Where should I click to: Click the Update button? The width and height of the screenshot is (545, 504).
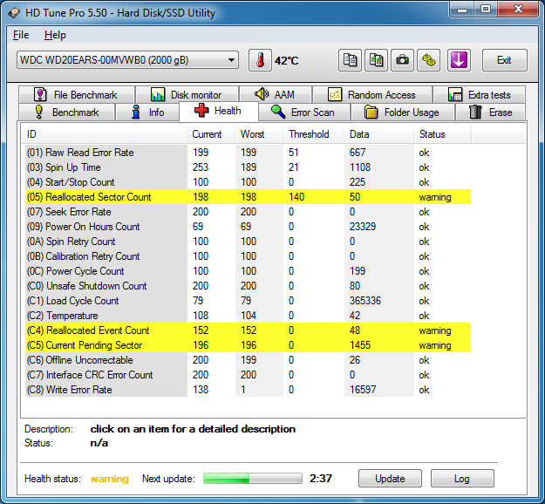390,479
